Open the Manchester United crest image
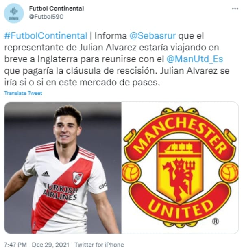244x252 pixels. (180, 168)
